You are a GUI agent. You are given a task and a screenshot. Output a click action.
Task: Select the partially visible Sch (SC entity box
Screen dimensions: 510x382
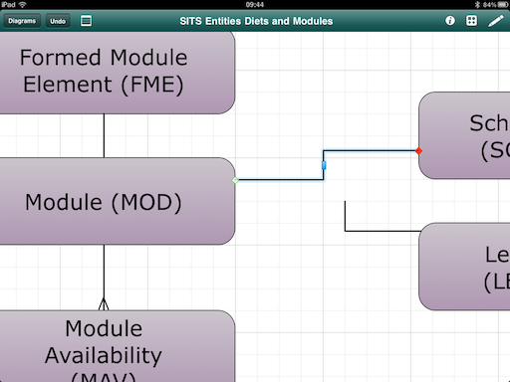click(x=464, y=135)
